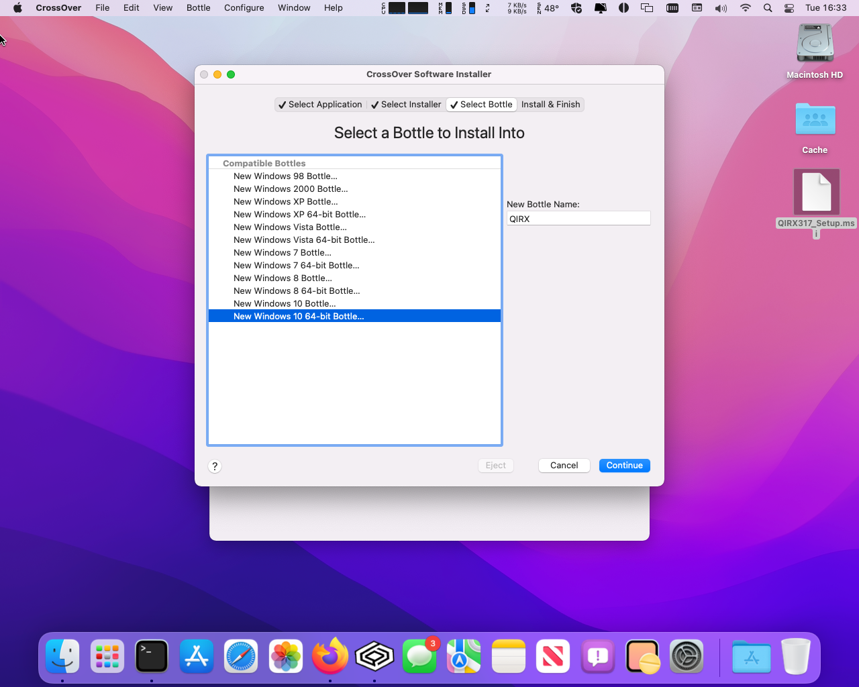This screenshot has width=859, height=687.
Task: Select New Windows XP 64-bit Bottle
Action: (x=354, y=215)
